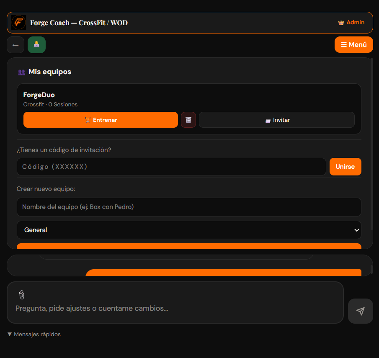Screen dimensions: 379x358
Task: Open the green coach avatar button
Action: point(36,45)
